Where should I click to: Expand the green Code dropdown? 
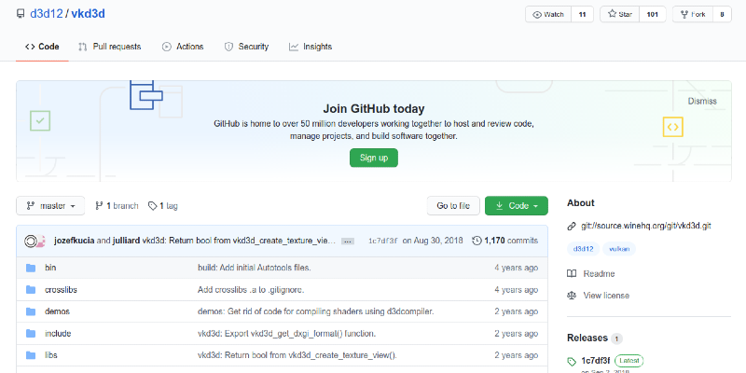(516, 205)
